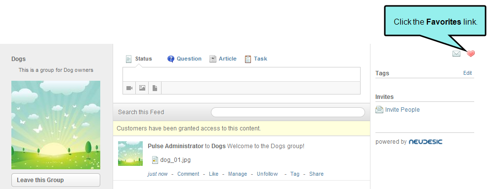Open the Manage option on the post
Image resolution: width=492 pixels, height=189 pixels.
pos(238,174)
